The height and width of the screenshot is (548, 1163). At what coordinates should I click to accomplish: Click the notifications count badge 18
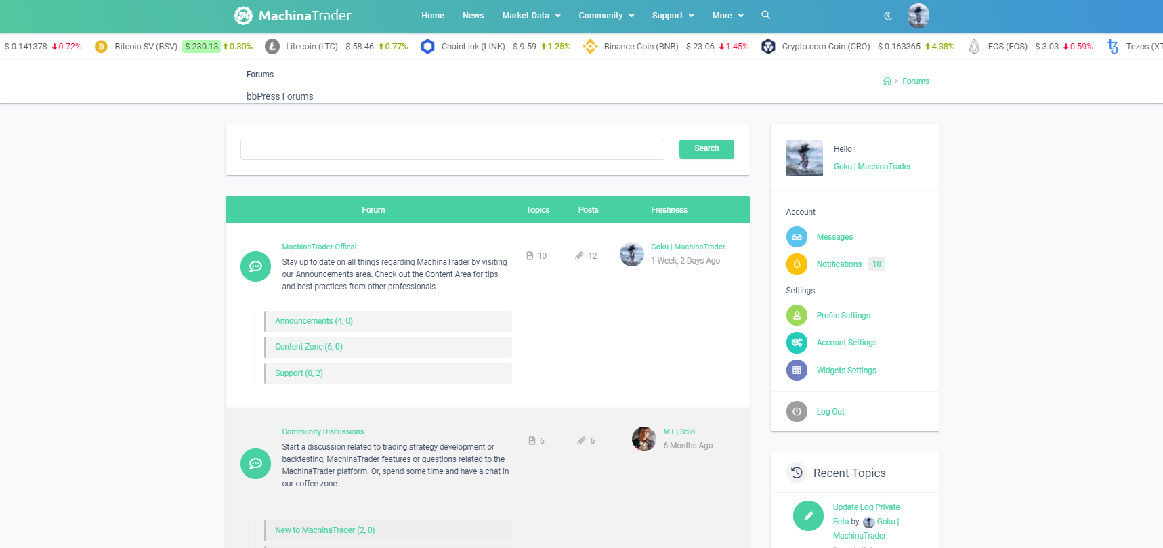[877, 264]
